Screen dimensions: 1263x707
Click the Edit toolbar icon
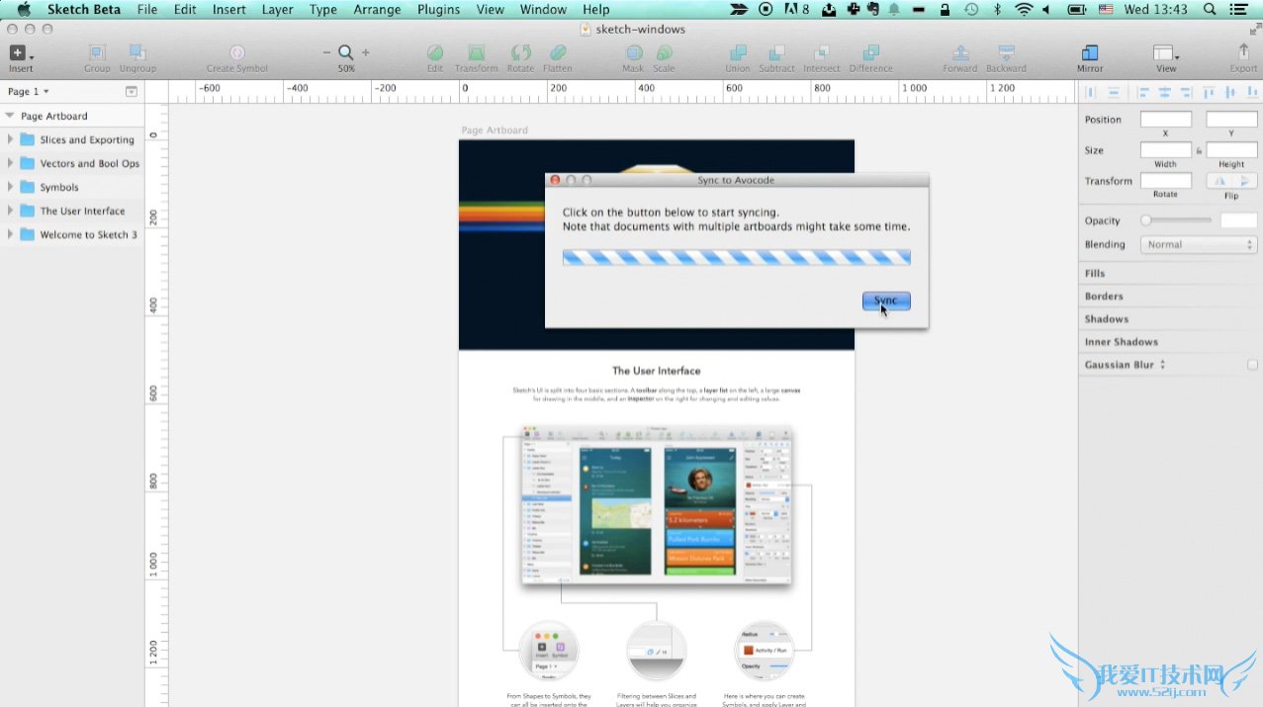(435, 52)
